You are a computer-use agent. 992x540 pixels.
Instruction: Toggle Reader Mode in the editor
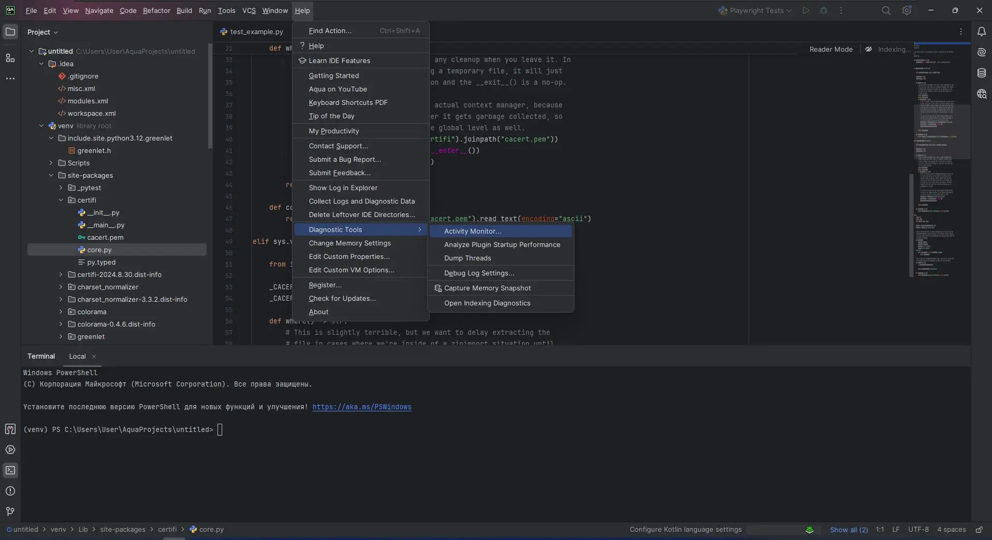tap(830, 50)
